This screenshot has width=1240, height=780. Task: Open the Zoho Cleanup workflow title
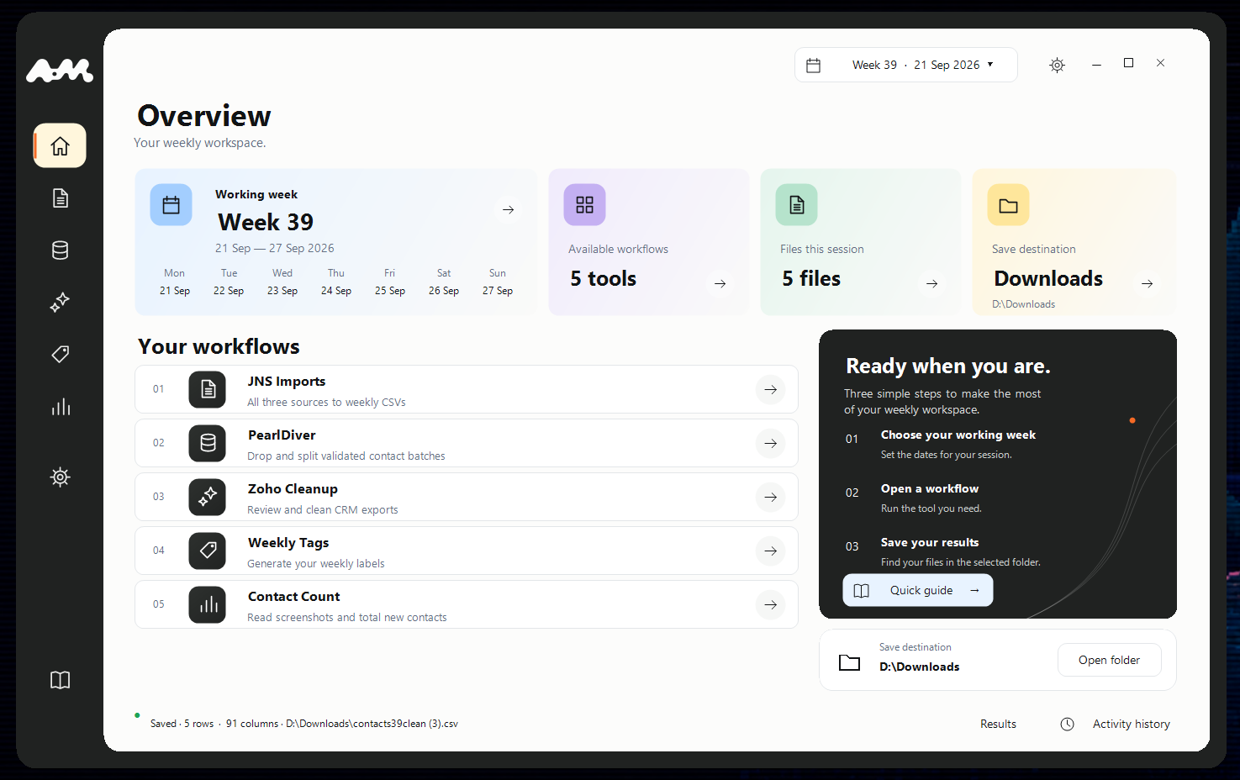293,489
